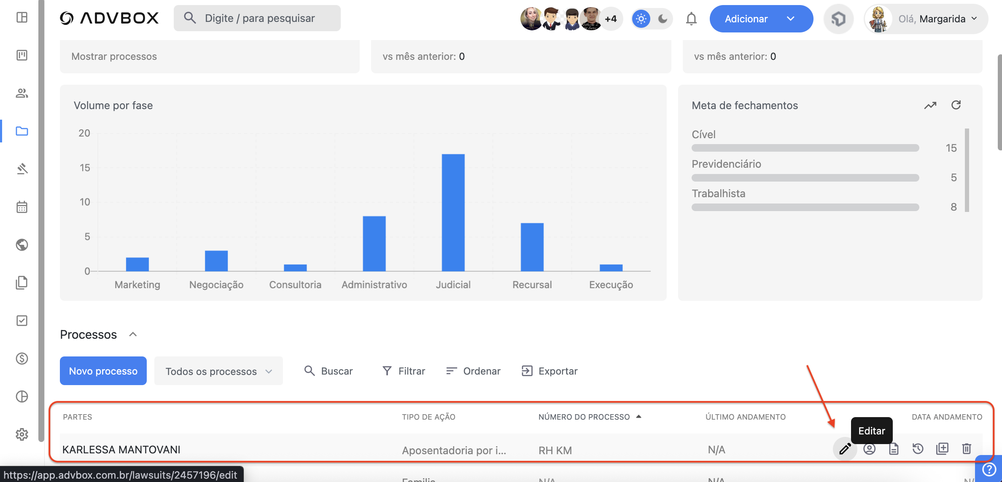Expand the Todos os processos dropdown
This screenshot has height=482, width=1002.
point(218,371)
